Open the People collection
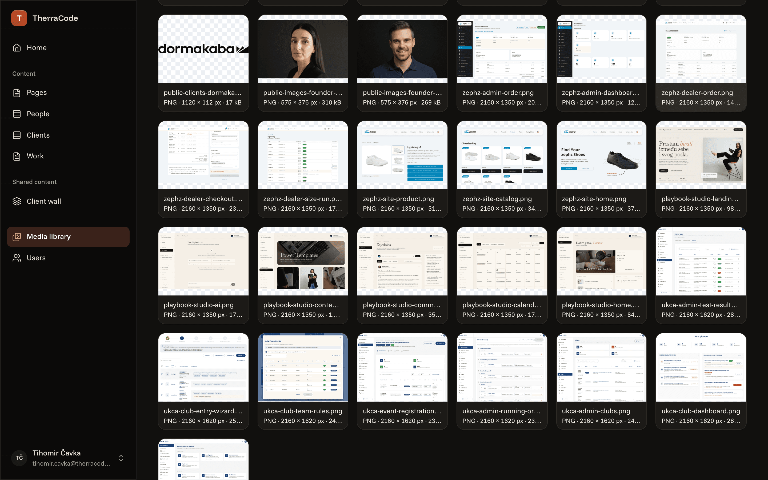The image size is (768, 480). tap(68, 114)
